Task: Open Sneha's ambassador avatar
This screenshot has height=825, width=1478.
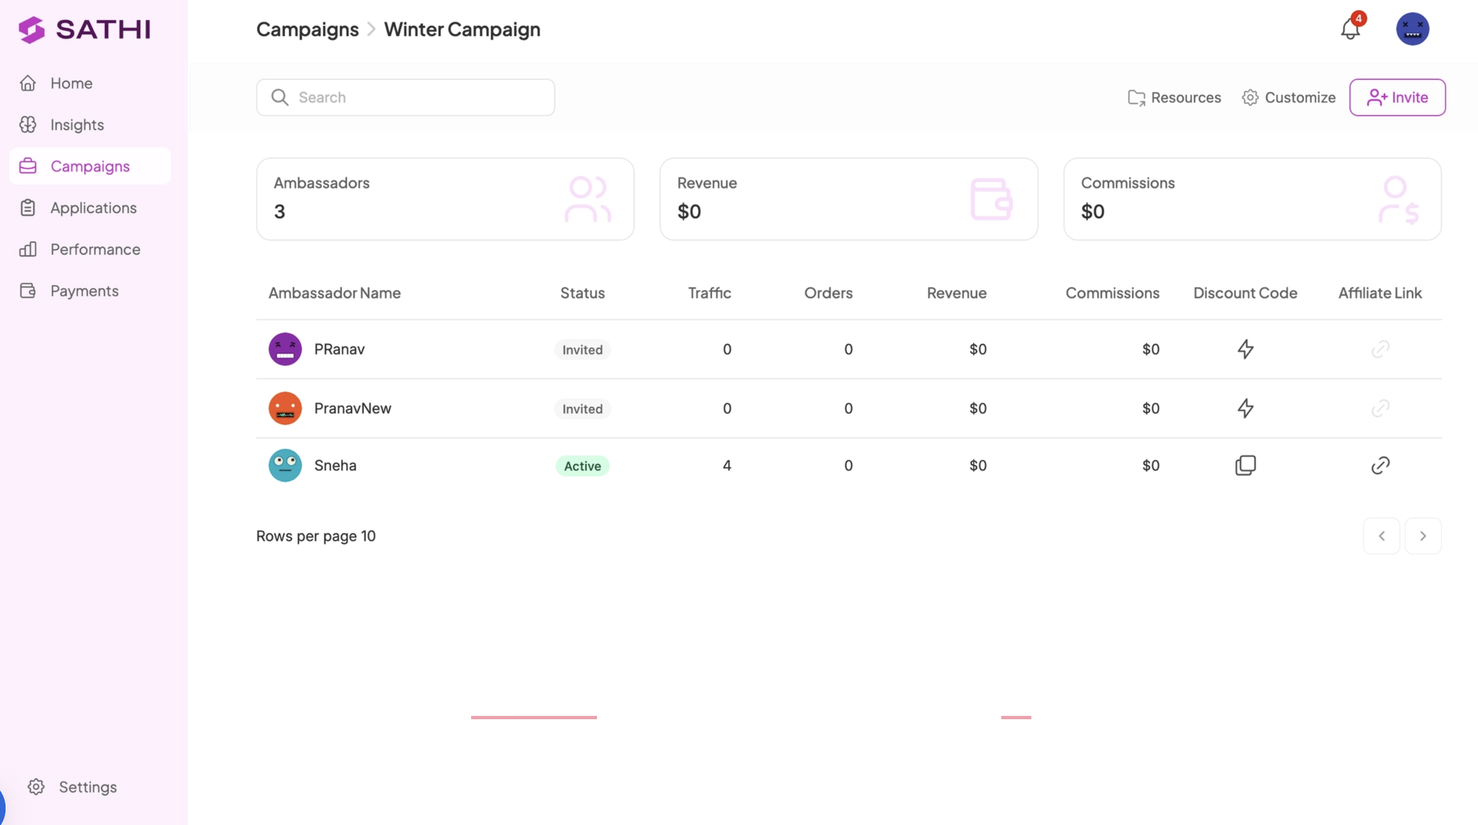Action: tap(285, 465)
